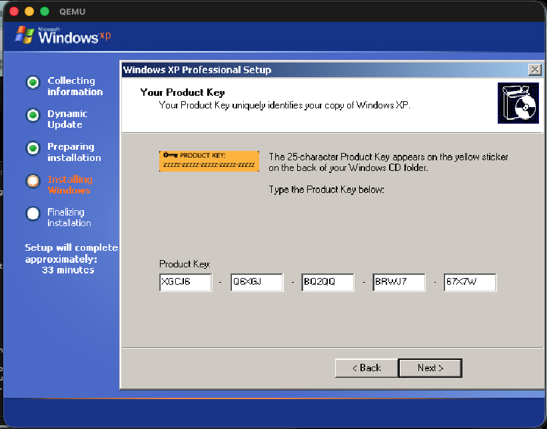Click the yellow QEMU minimize button
Viewport: 547px width, 429px height.
coord(29,11)
